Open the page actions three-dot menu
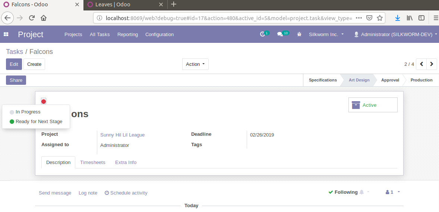The image size is (439, 212). (359, 18)
